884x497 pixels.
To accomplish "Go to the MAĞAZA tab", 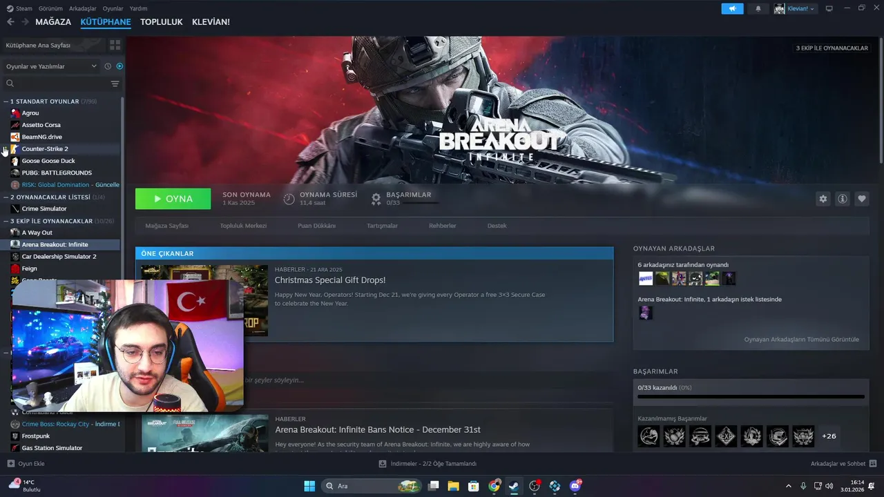I will (53, 22).
